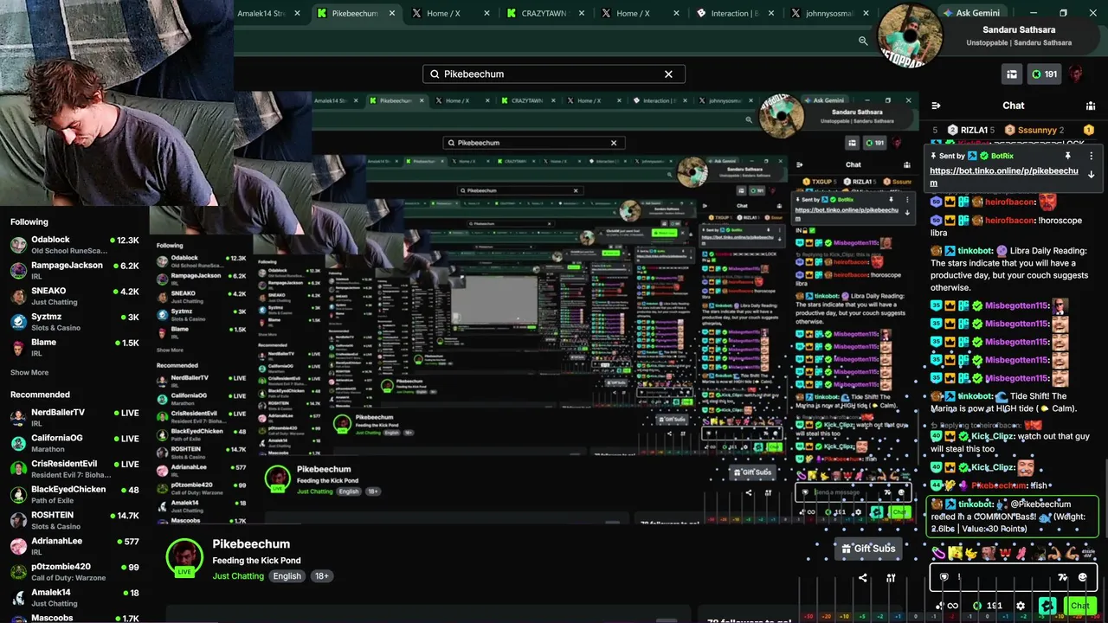Click the 12.3K viewer count beside full-size Odablock

125,241
